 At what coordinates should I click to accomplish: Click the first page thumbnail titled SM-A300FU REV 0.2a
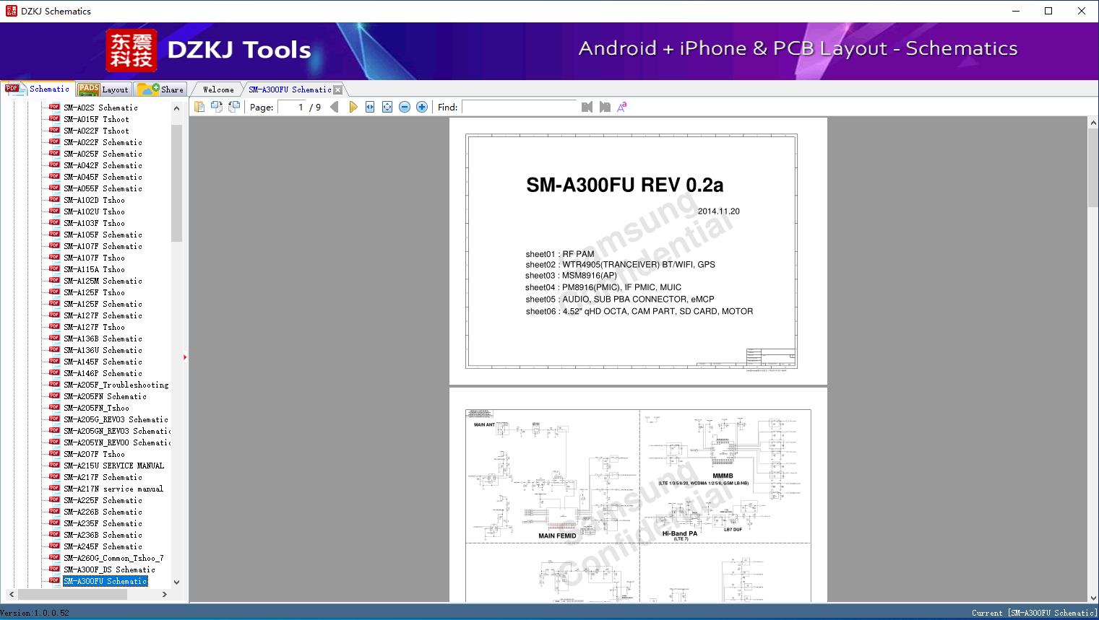coord(638,251)
